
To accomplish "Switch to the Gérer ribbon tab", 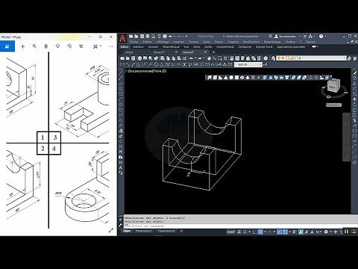I will [x=196, y=46].
